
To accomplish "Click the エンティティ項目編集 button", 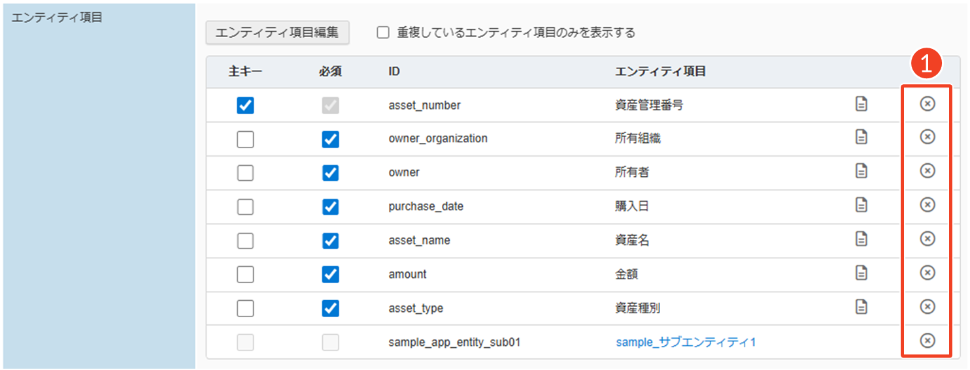I will [x=277, y=33].
